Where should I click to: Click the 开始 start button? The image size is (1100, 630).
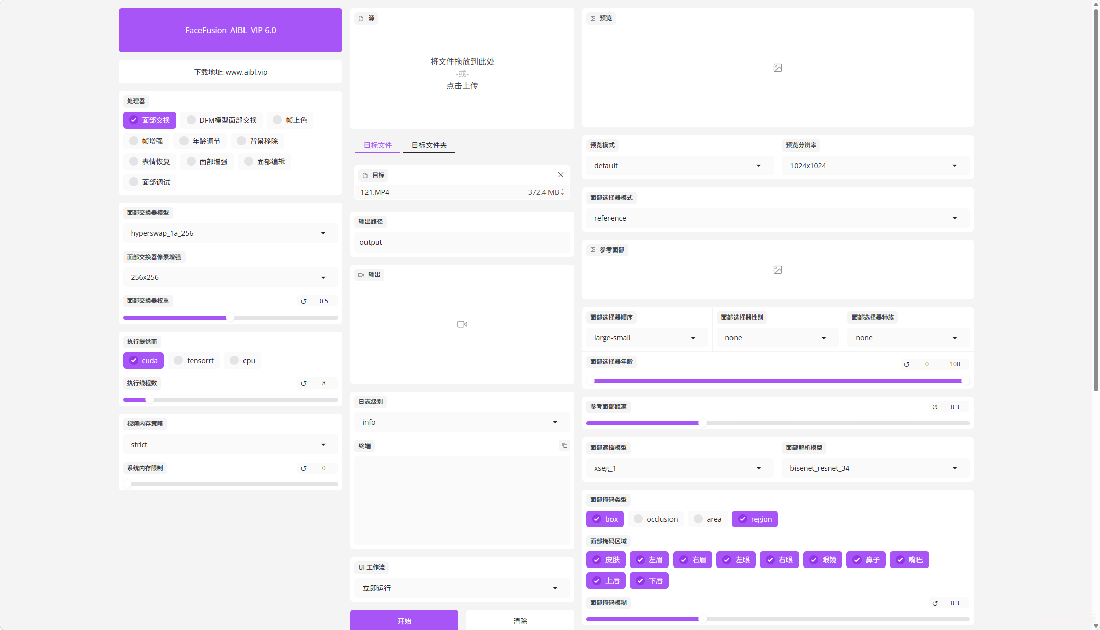point(404,620)
